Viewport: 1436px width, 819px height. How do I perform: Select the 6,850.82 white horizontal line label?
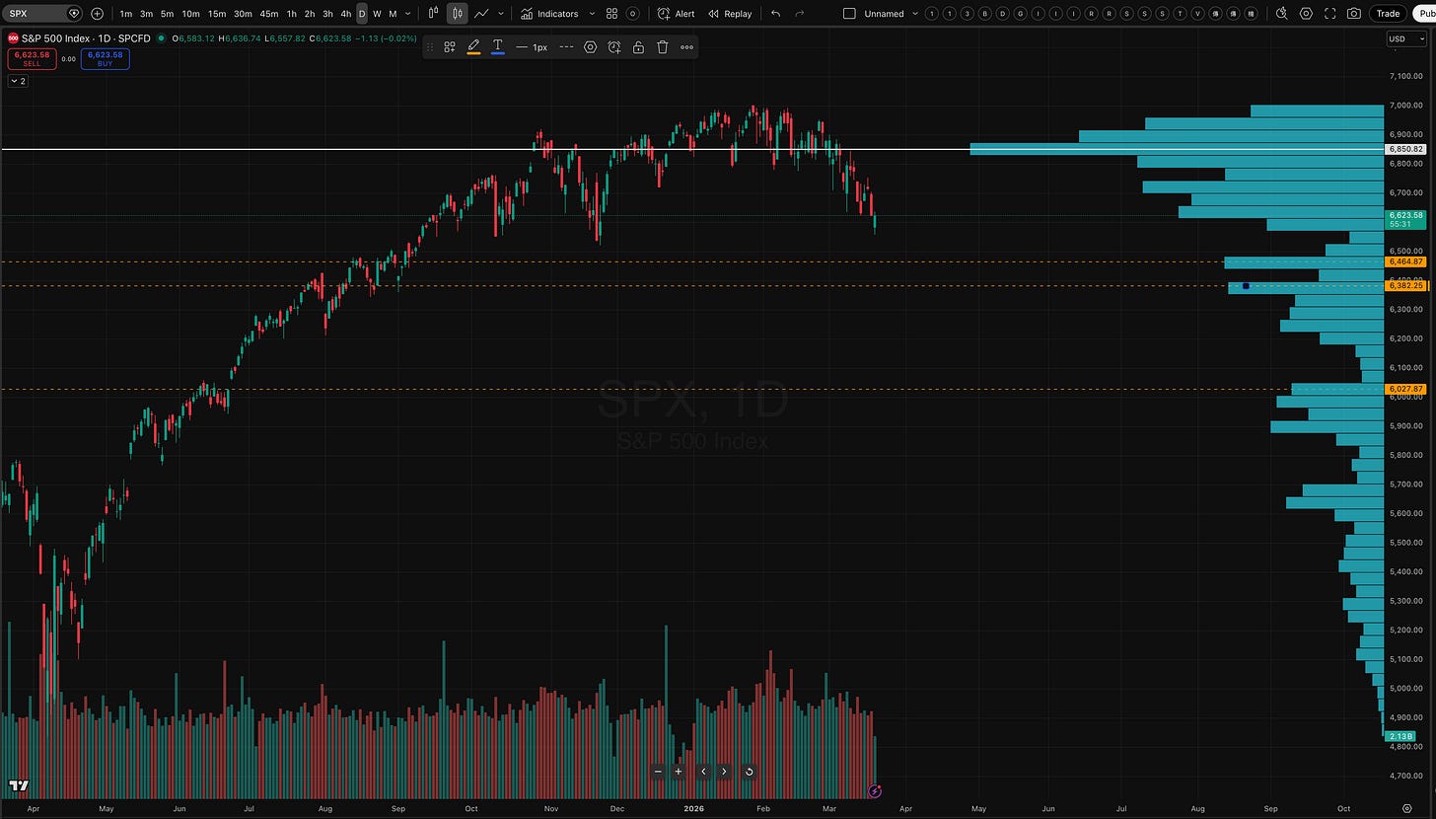click(x=1405, y=149)
